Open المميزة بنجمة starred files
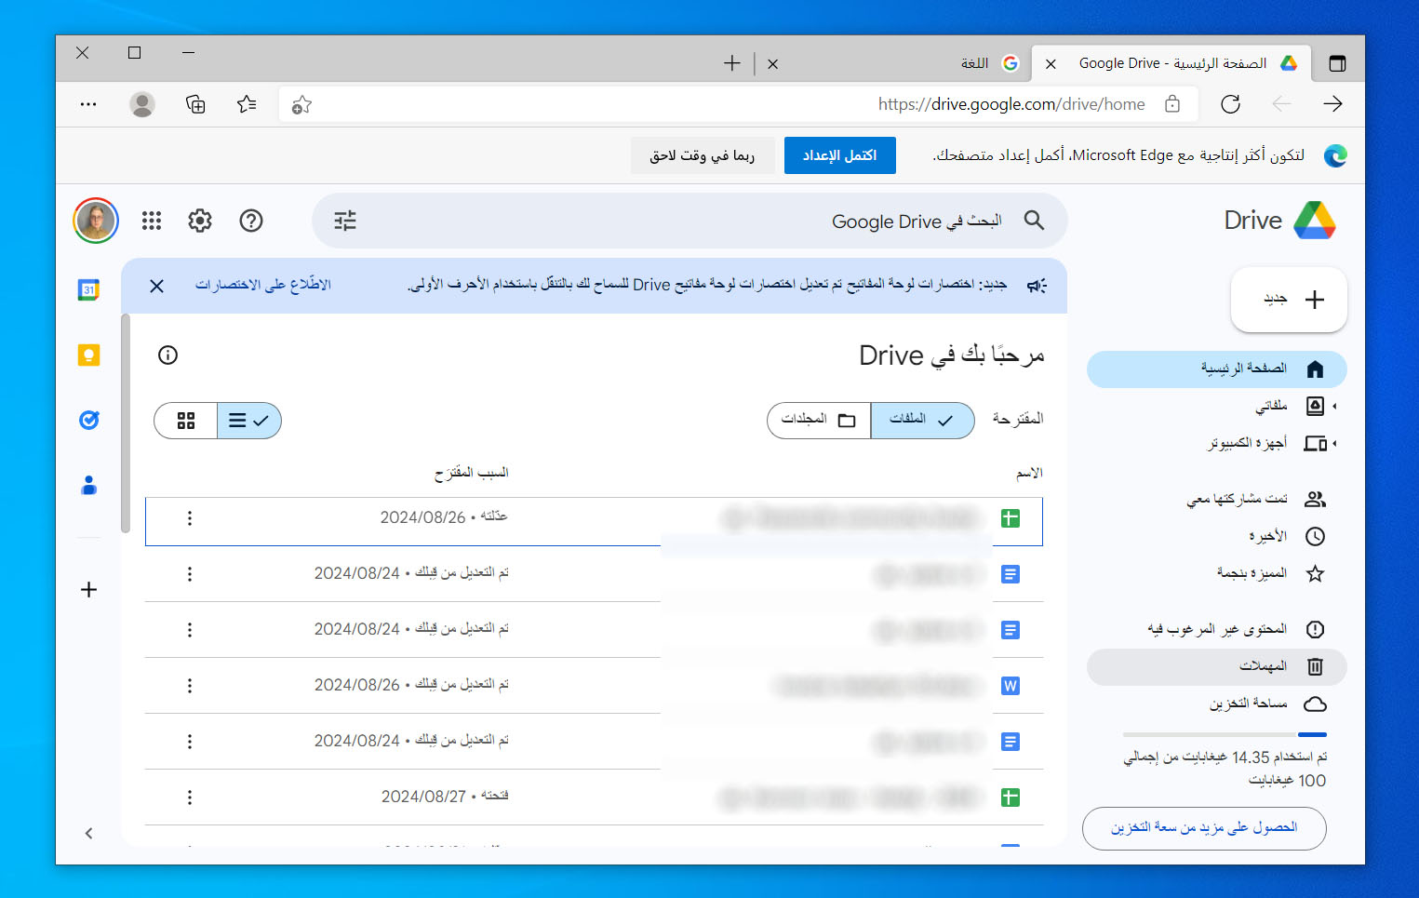Screen dimensions: 1419x898 pos(1217,574)
